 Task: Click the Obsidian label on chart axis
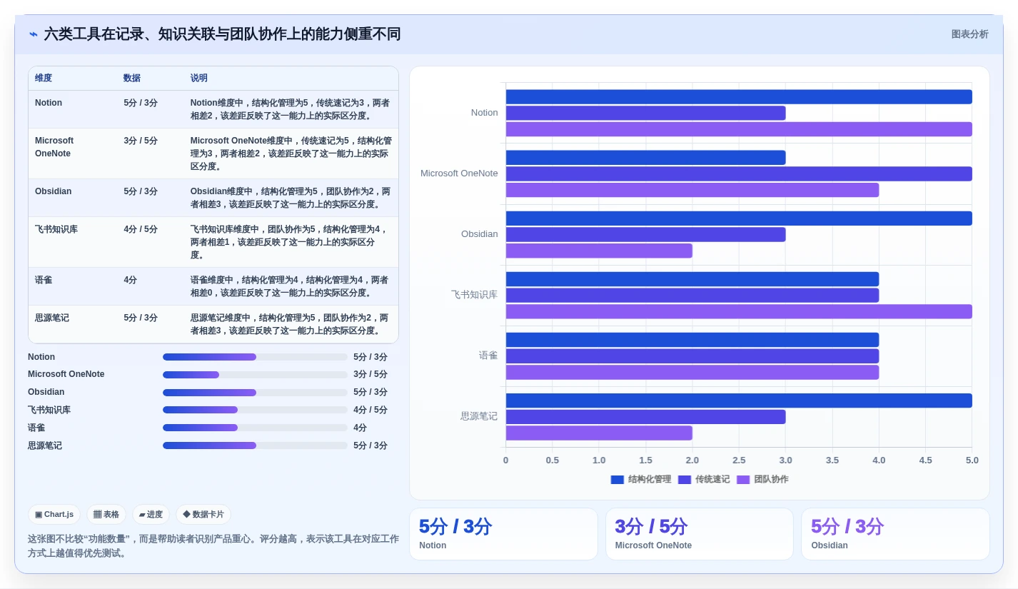tap(480, 234)
